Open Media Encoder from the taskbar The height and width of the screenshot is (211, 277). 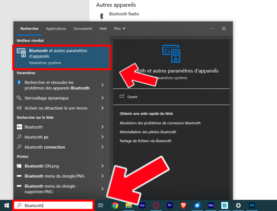click(211, 205)
